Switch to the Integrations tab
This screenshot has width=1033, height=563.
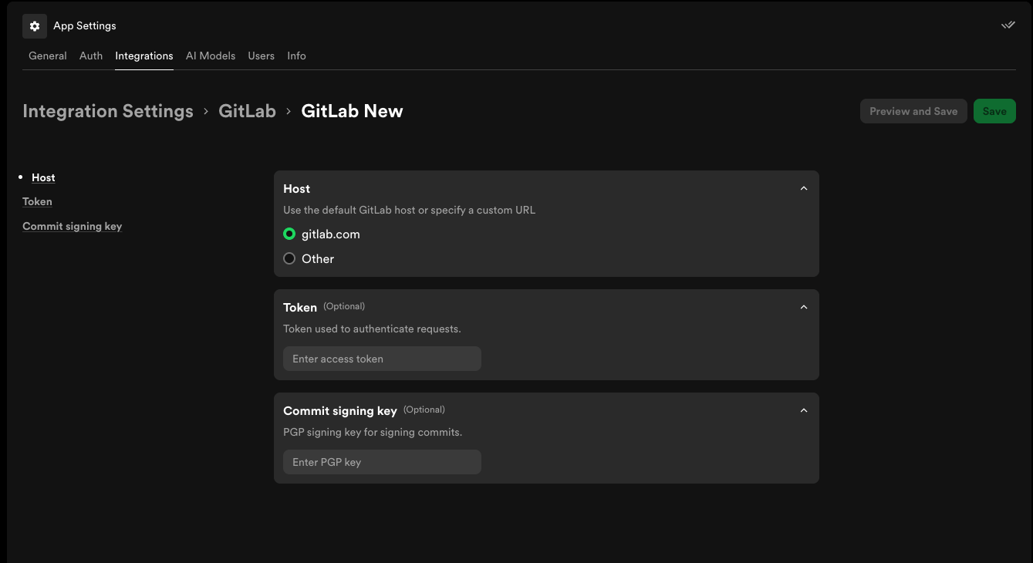click(x=144, y=56)
